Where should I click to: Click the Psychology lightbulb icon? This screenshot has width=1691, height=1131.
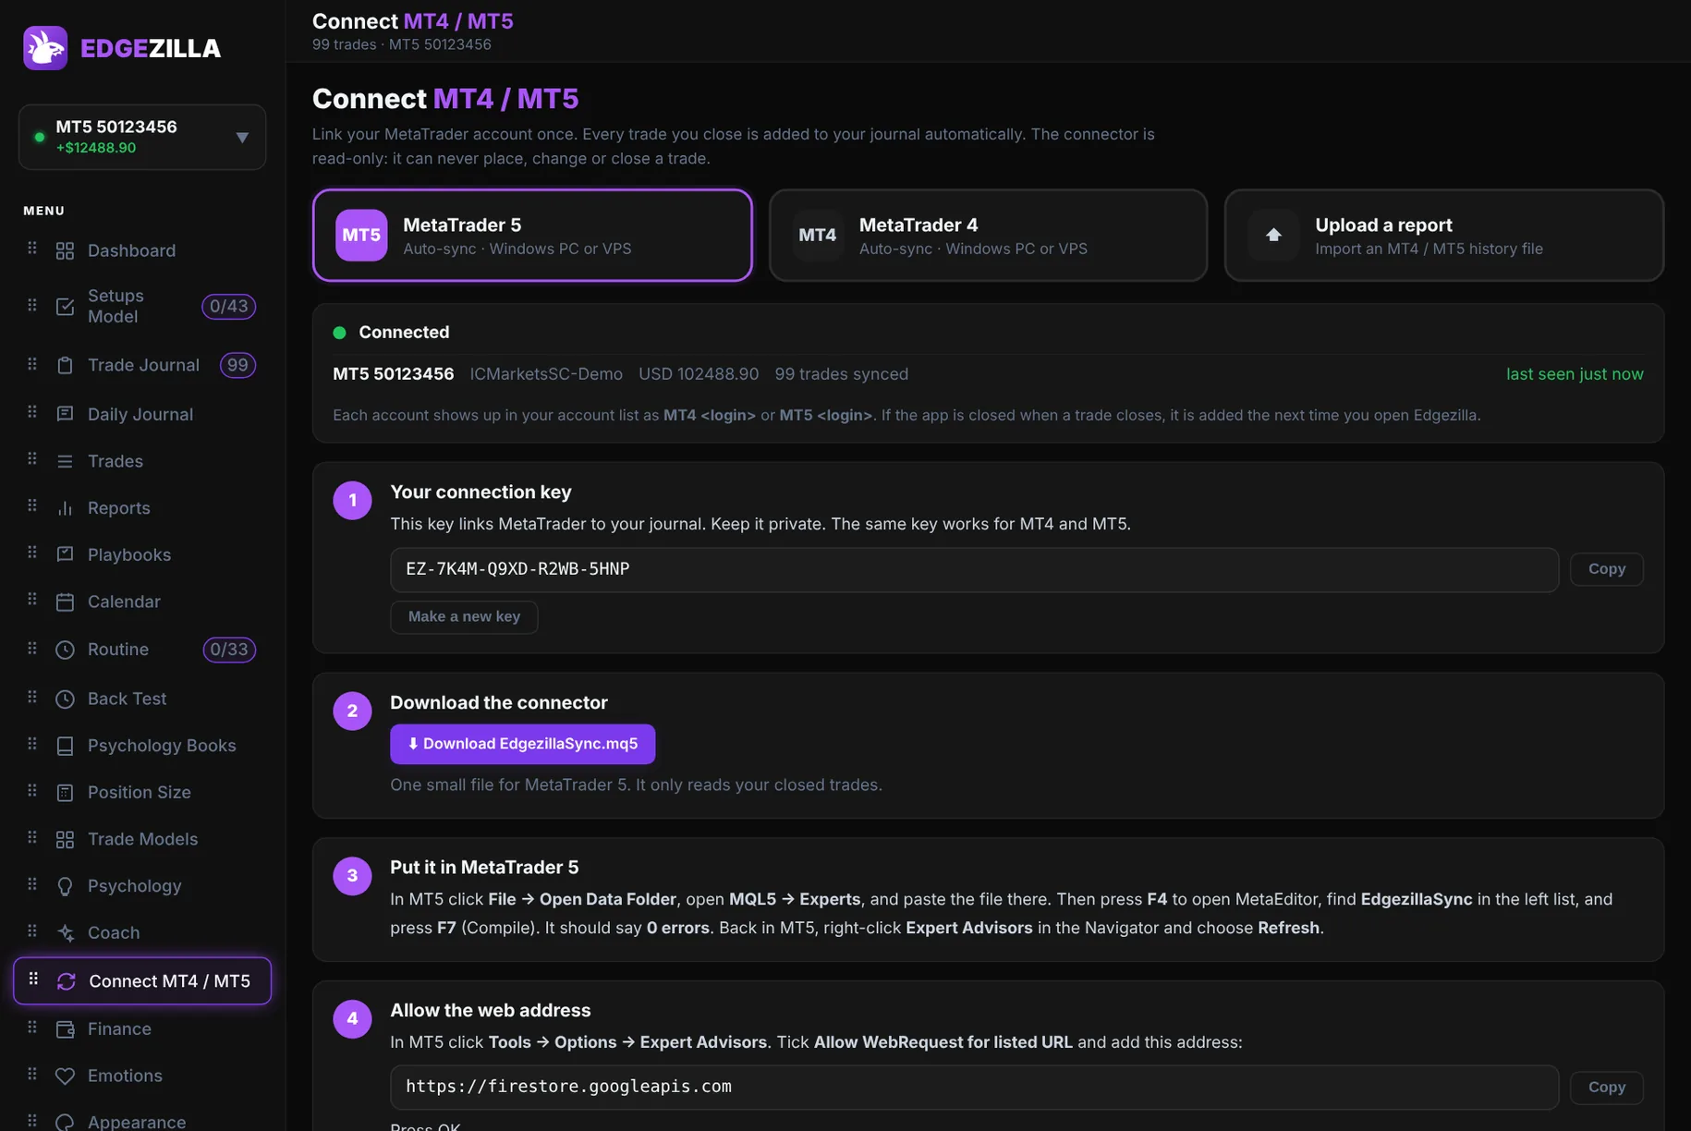pos(65,886)
